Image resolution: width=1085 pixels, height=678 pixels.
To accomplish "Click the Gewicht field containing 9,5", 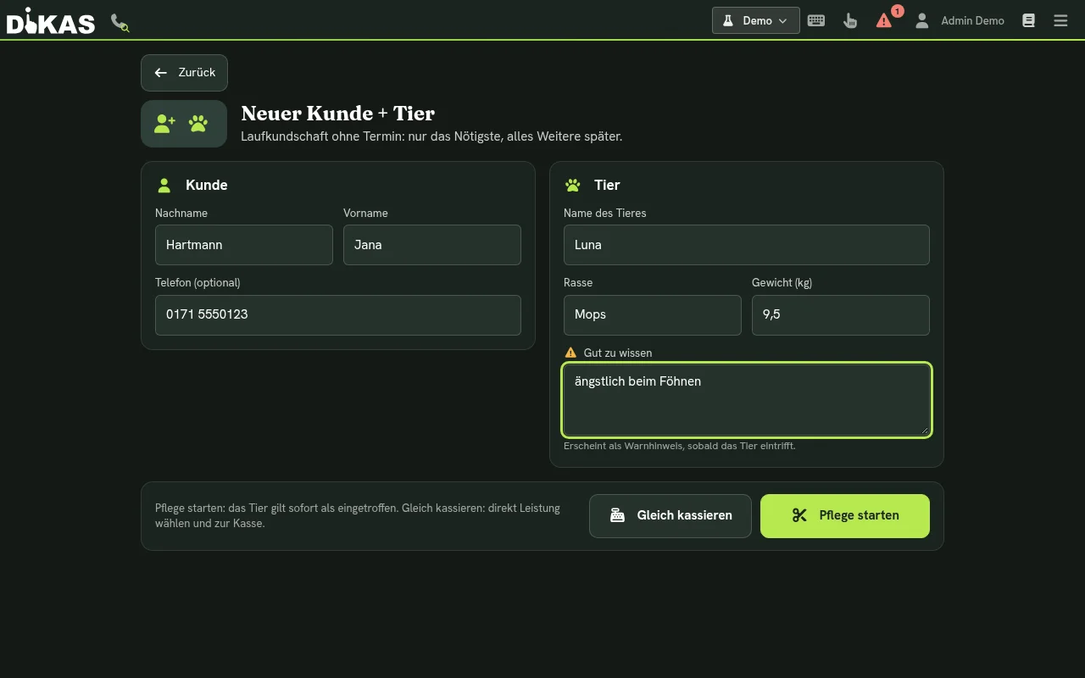I will point(841,315).
